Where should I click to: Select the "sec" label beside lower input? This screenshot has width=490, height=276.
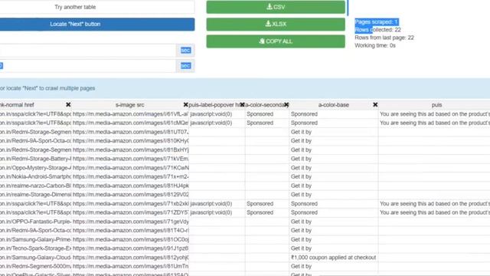[x=185, y=66]
